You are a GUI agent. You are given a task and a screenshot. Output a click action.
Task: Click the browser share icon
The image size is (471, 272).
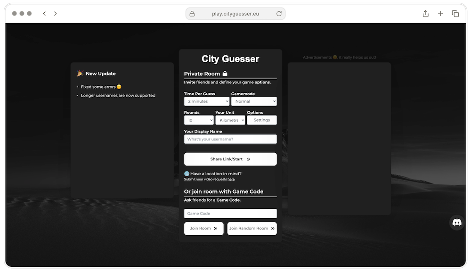click(x=425, y=13)
